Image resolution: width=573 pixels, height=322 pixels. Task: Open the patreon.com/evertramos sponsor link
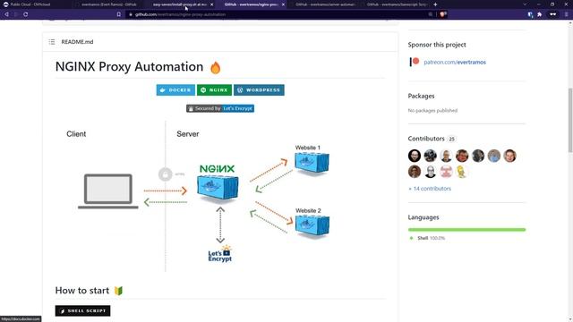(455, 62)
